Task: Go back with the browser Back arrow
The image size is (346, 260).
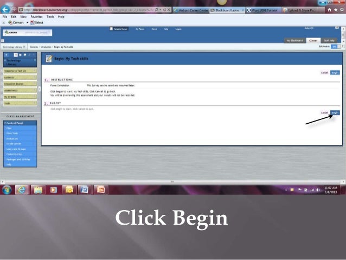Action: pyautogui.click(x=5, y=9)
